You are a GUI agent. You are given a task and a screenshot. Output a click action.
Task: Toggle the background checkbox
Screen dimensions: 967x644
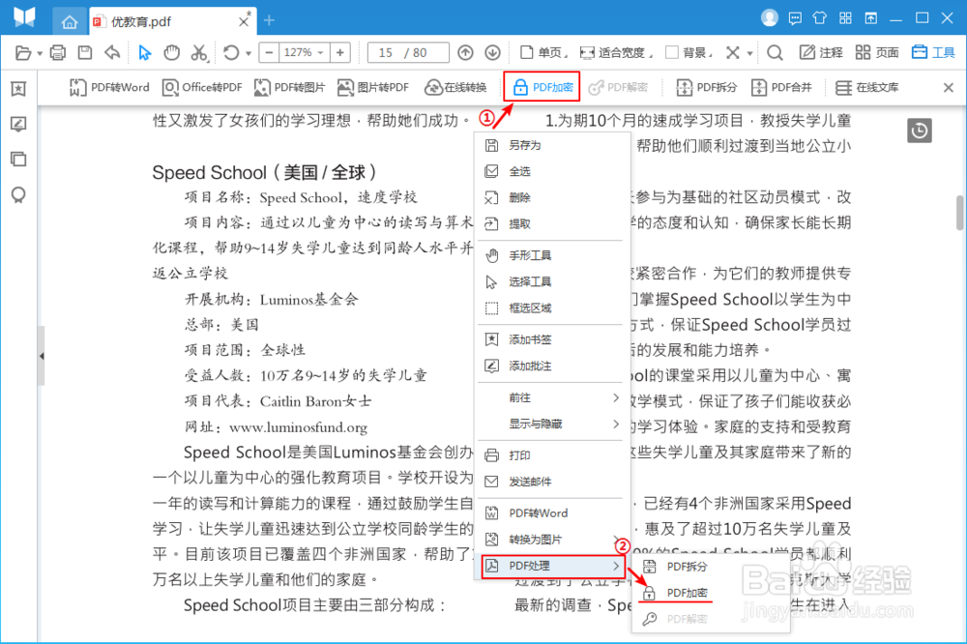pyautogui.click(x=672, y=52)
